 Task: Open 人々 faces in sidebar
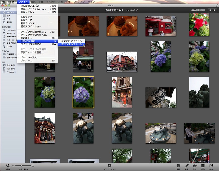pyautogui.click(x=8, y=19)
